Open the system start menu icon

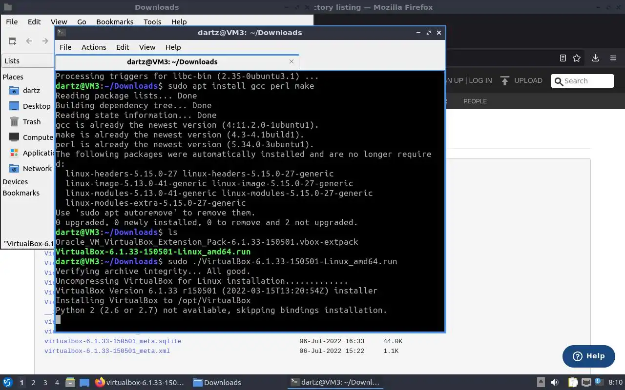8,383
